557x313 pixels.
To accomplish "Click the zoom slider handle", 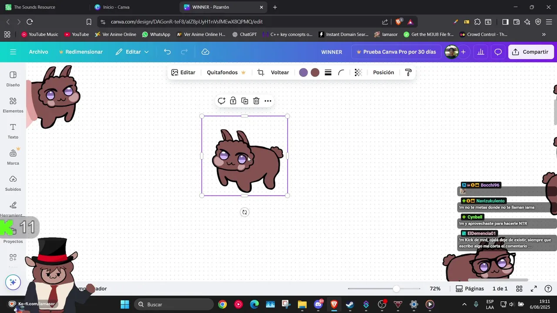I will 396,289.
